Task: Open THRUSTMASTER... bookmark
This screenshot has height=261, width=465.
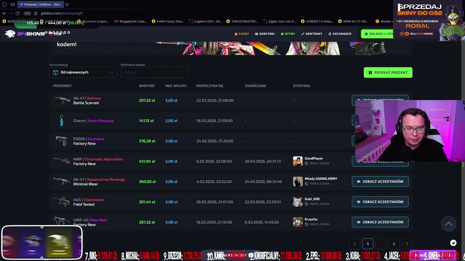Action: point(242,21)
